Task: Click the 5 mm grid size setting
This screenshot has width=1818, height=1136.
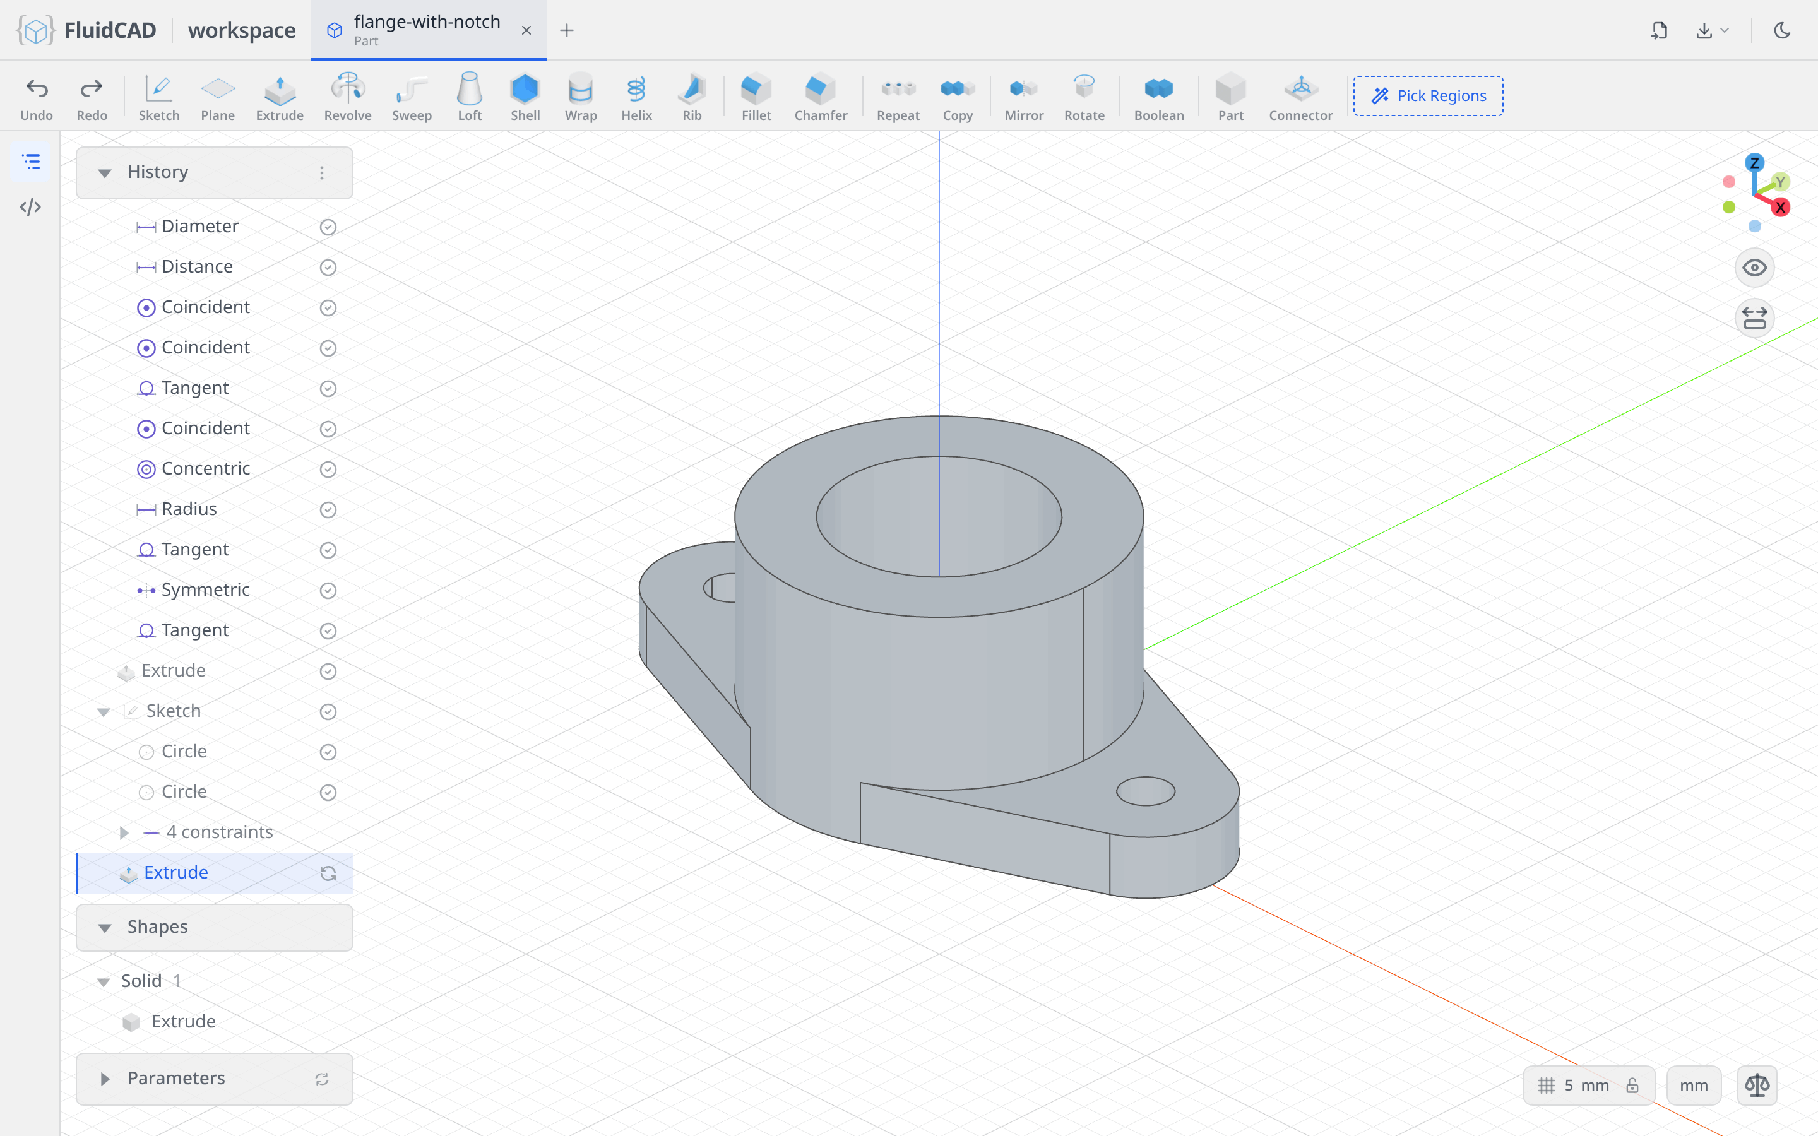Action: point(1589,1085)
